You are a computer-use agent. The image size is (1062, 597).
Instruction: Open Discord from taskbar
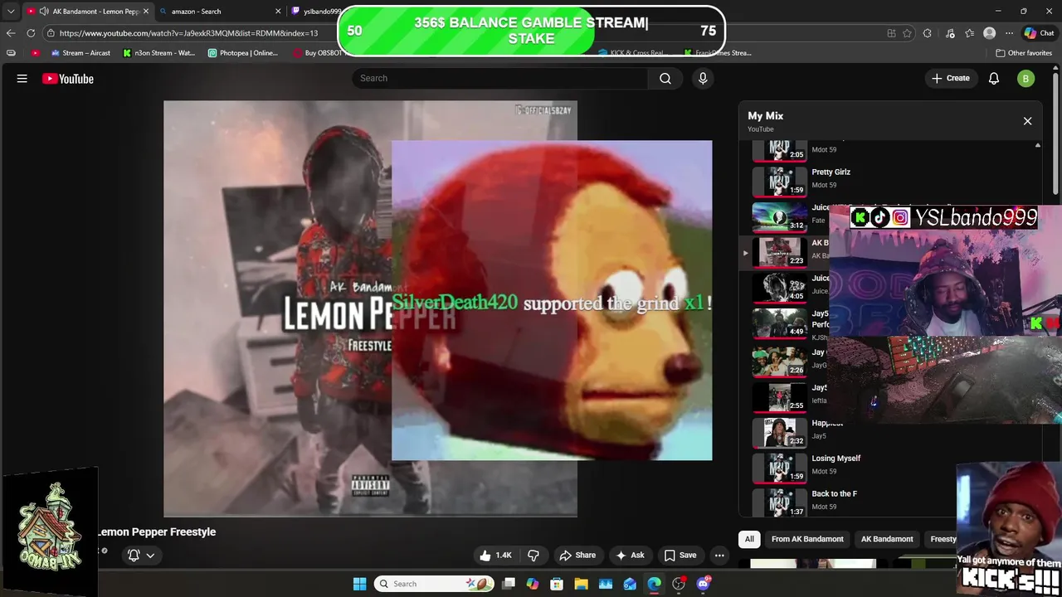pos(703,584)
